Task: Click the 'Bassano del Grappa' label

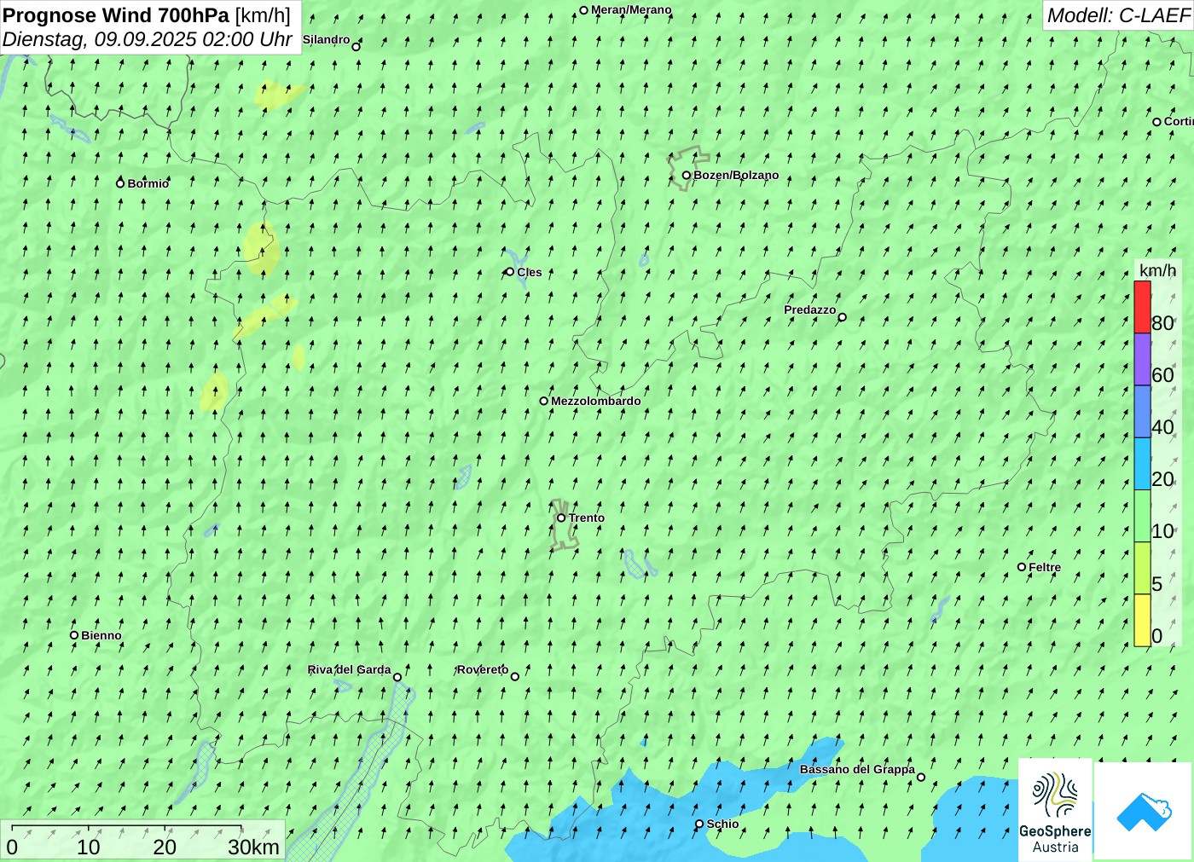Action: click(x=857, y=769)
